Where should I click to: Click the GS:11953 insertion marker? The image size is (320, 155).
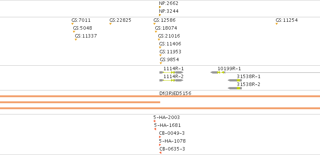pos(161,56)
